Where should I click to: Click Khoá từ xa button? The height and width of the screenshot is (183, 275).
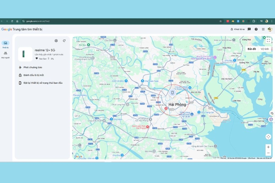pos(238,29)
